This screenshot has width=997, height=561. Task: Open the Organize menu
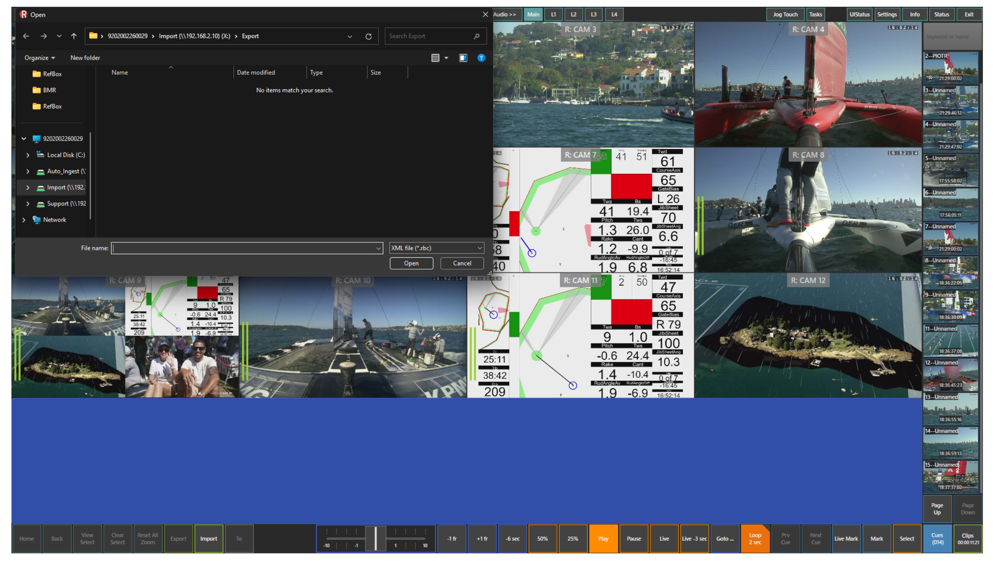click(39, 58)
